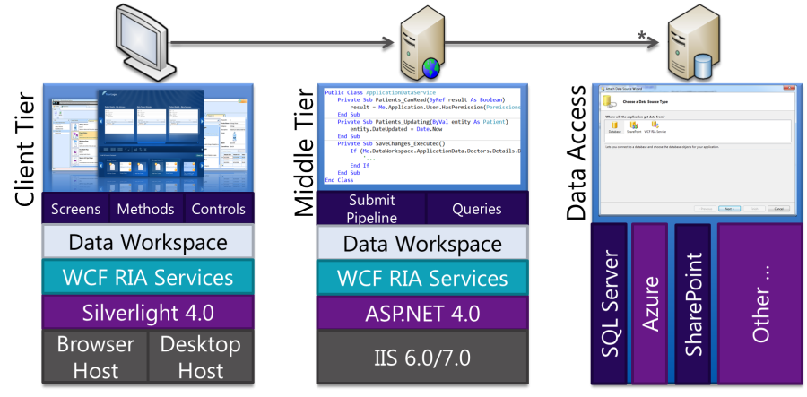Click the vertical SQL Server bar
This screenshot has width=807, height=397.
pyautogui.click(x=609, y=305)
